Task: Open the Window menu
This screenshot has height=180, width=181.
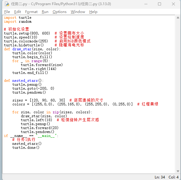Action: click(78, 12)
